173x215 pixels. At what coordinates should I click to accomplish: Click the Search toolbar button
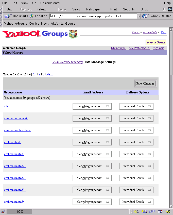tap(77, 9)
